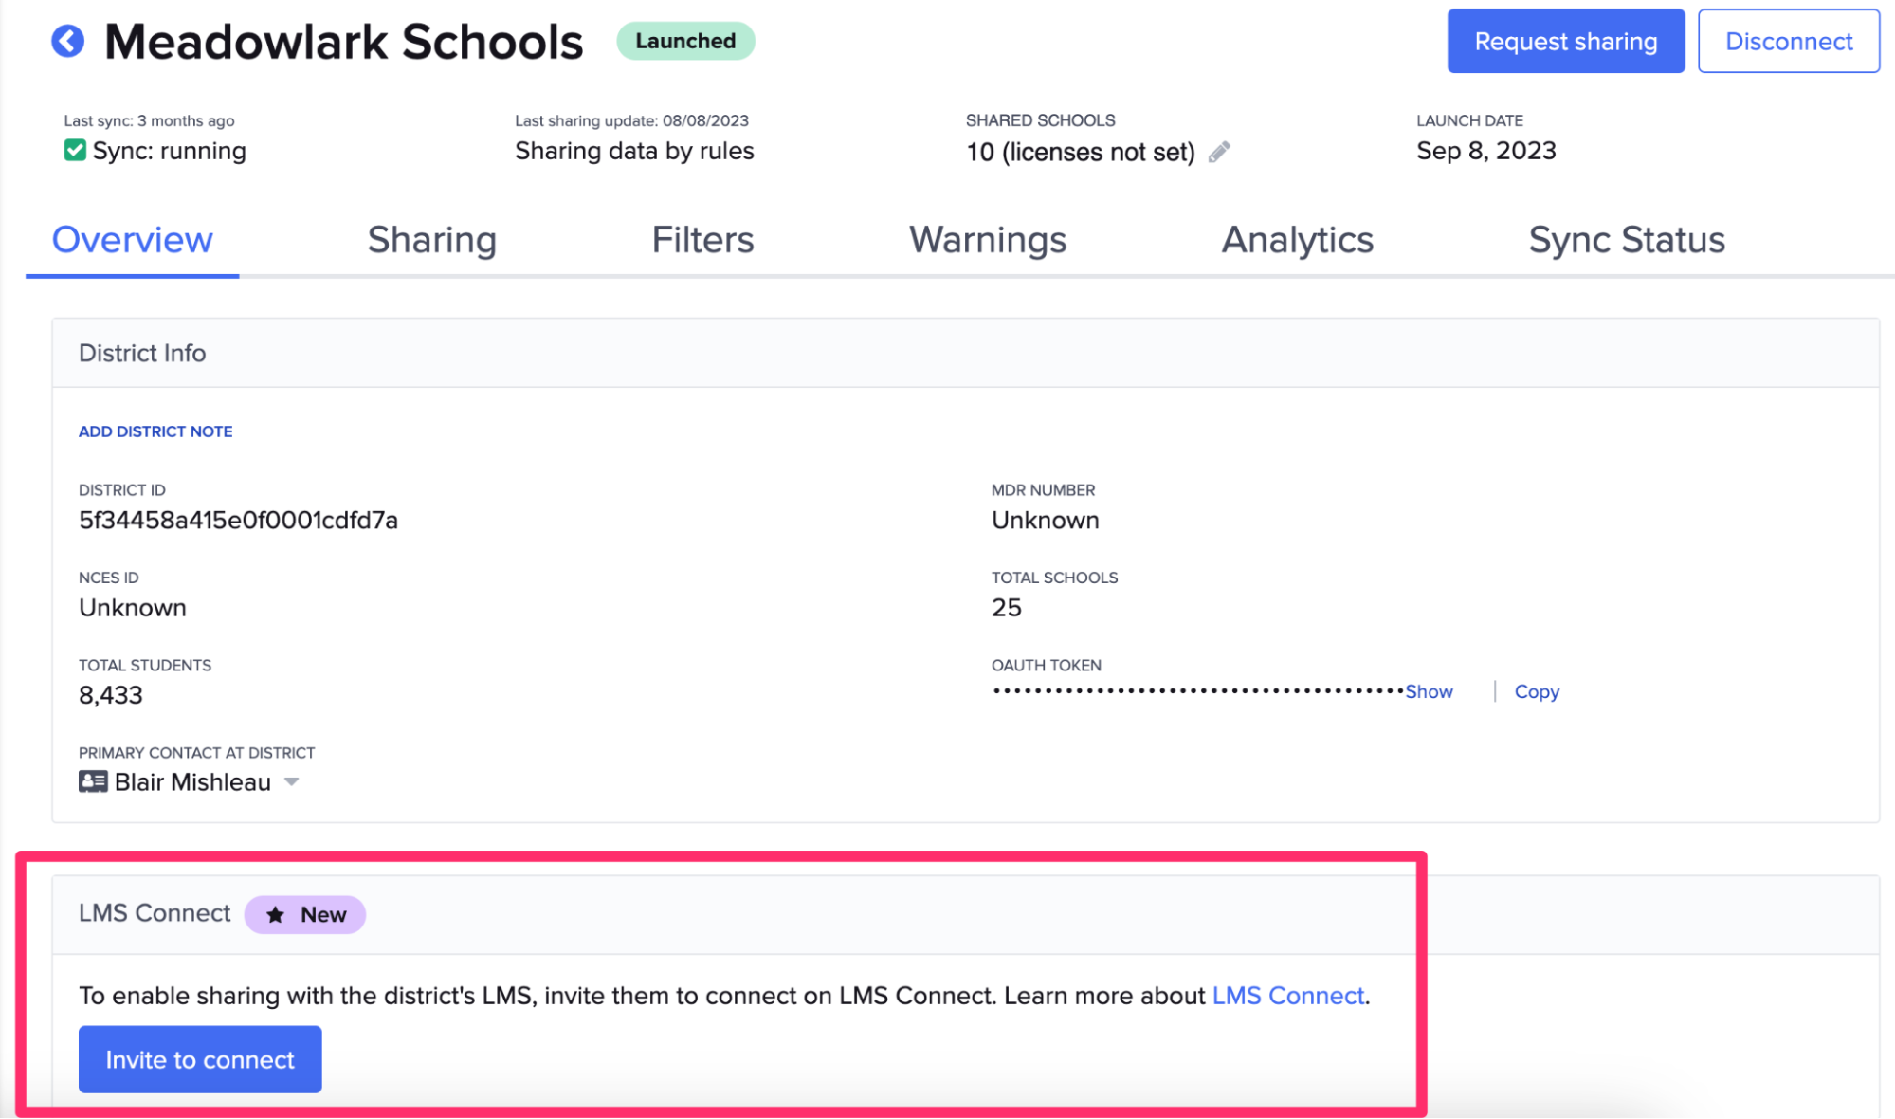Viewport: 1895px width, 1119px height.
Task: Copy the OAuth token
Action: (x=1536, y=691)
